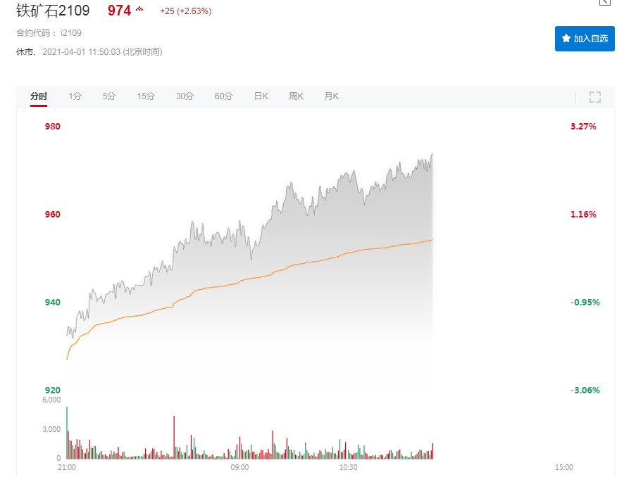Switch to the 1分 chart tab
Image resolution: width=617 pixels, height=477 pixels.
click(75, 96)
